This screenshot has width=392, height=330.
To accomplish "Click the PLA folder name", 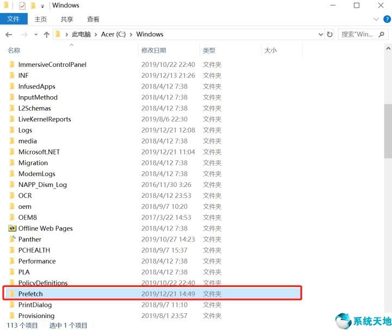I will (24, 272).
